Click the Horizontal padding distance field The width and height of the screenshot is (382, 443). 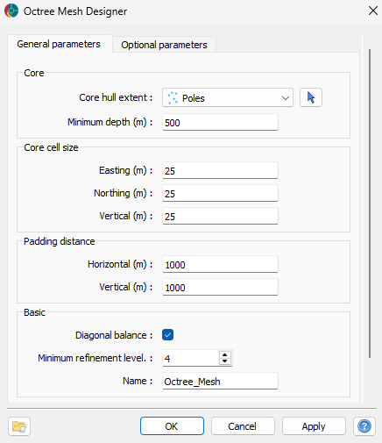click(220, 264)
